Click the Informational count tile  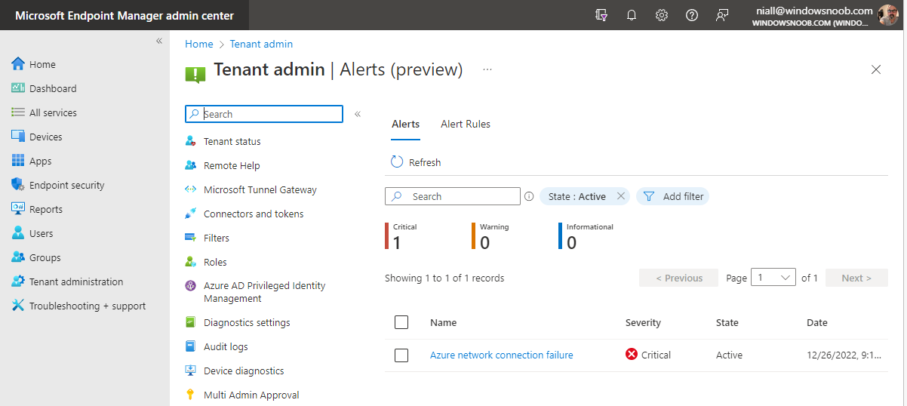coord(586,236)
